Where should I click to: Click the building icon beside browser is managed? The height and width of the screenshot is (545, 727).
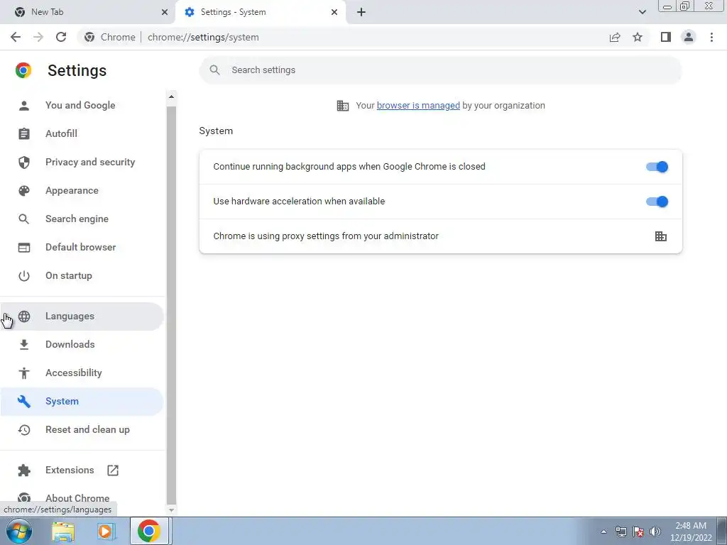point(343,106)
